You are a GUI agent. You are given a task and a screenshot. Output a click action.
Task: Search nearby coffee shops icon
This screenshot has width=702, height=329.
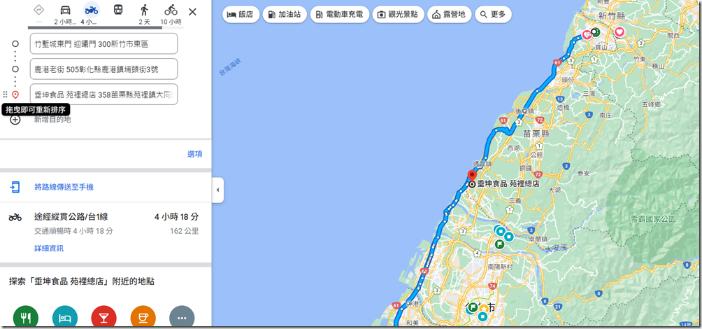tap(143, 317)
